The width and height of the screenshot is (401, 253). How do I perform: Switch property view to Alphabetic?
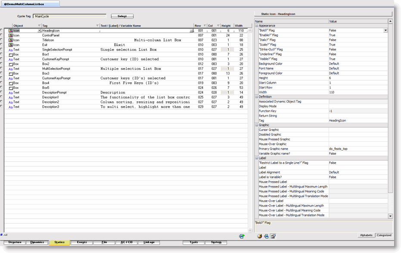(366, 235)
